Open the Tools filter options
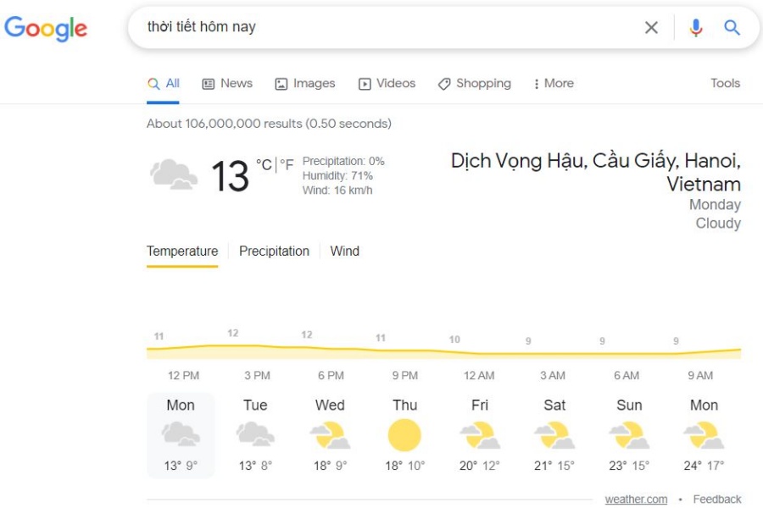The width and height of the screenshot is (763, 508). click(725, 83)
